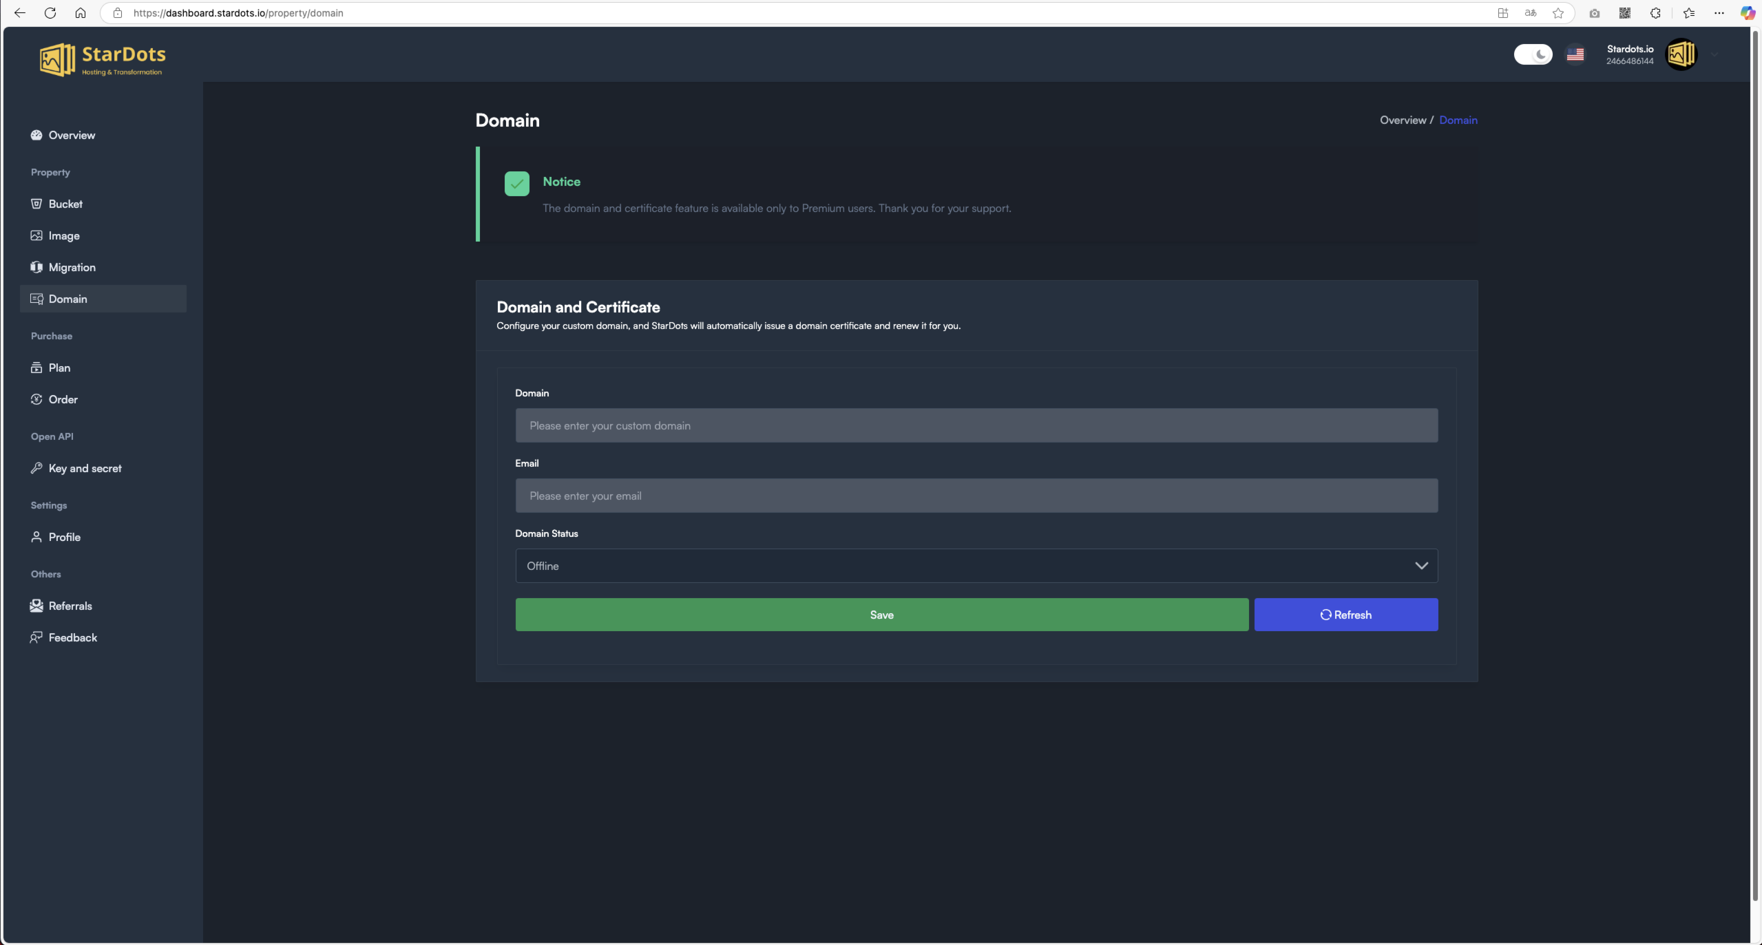Click the Overview breadcrumb link

pos(1403,120)
